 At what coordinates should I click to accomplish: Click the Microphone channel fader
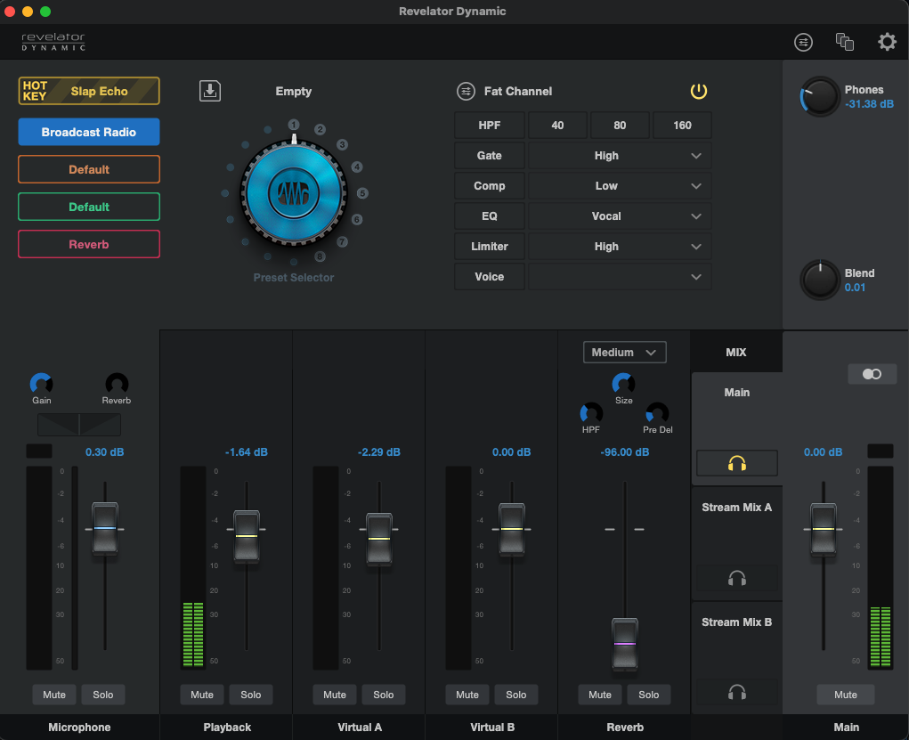105,528
